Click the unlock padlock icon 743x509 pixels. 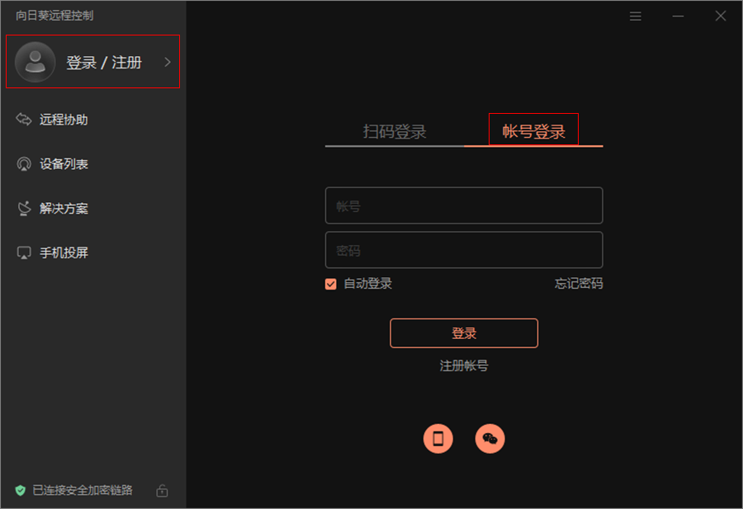coord(162,491)
